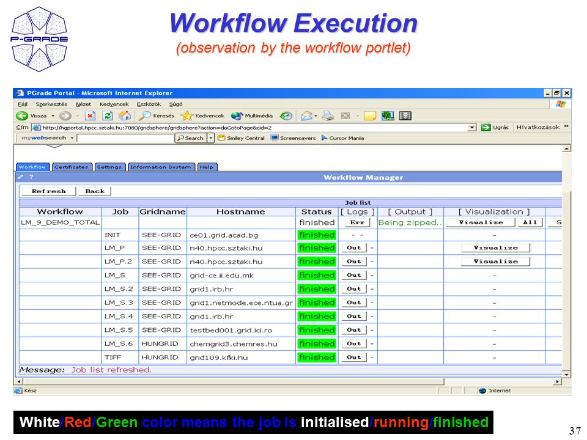
Task: Open Screensavers toolbar icon
Action: (275, 138)
